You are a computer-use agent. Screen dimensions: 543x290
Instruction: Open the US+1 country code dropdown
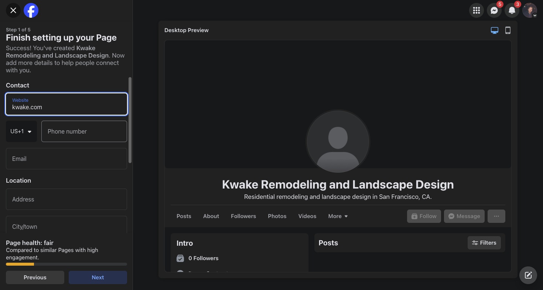pyautogui.click(x=21, y=131)
